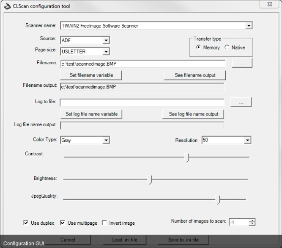The image size is (282, 248).
Task: Browse for filename with the ... button
Action: pyautogui.click(x=242, y=63)
